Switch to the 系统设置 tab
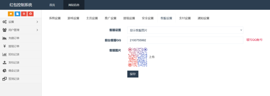Viewport: 270px width, 96px height. (x=55, y=18)
